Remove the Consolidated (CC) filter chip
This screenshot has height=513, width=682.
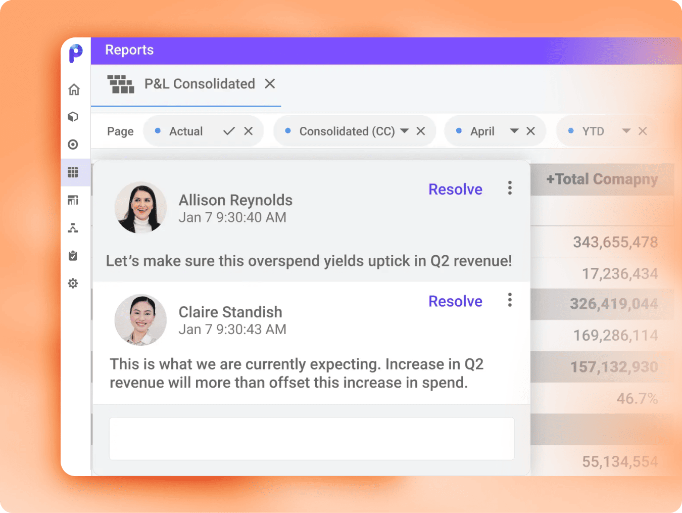(x=421, y=131)
